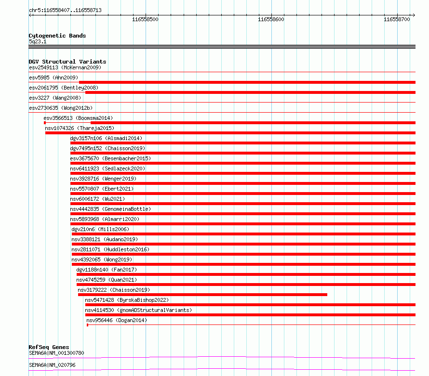429x376 pixels.
Task: Open SEMA6A|NM_001300780 gene label
Action: (56, 353)
